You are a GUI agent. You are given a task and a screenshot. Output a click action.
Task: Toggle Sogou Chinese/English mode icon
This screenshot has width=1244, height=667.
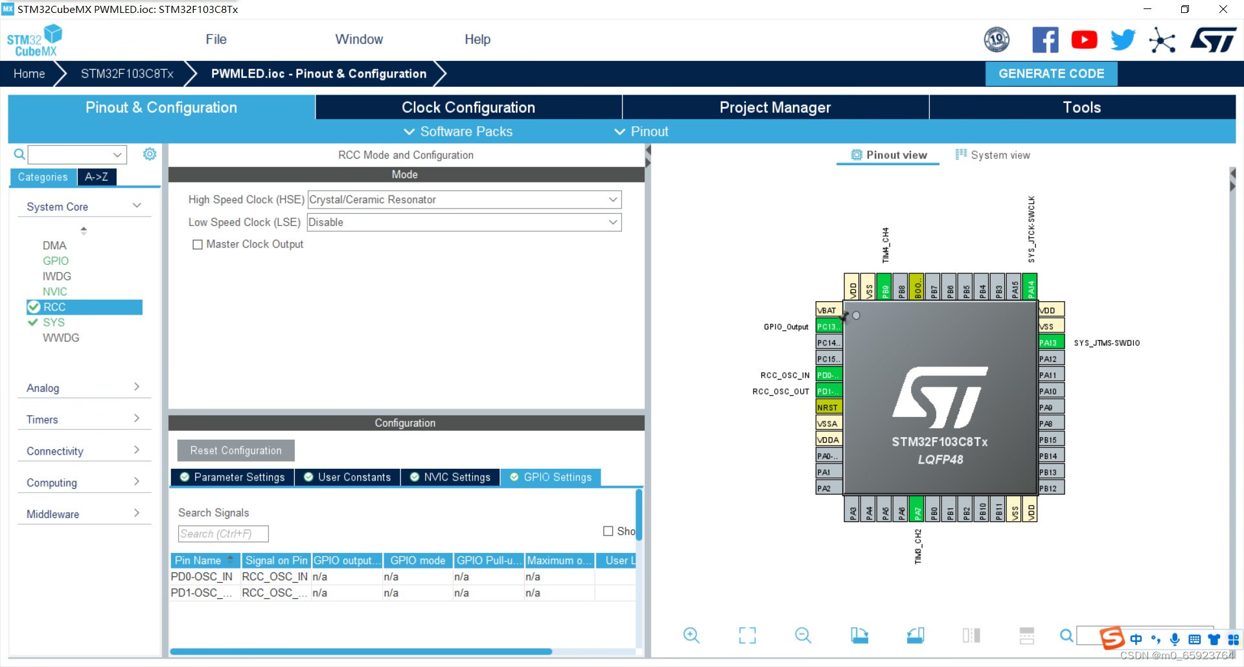click(1136, 639)
